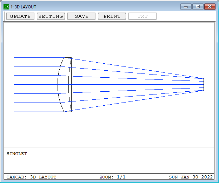Click the image plane at ray focus
This screenshot has width=219, height=183.
(204, 84)
